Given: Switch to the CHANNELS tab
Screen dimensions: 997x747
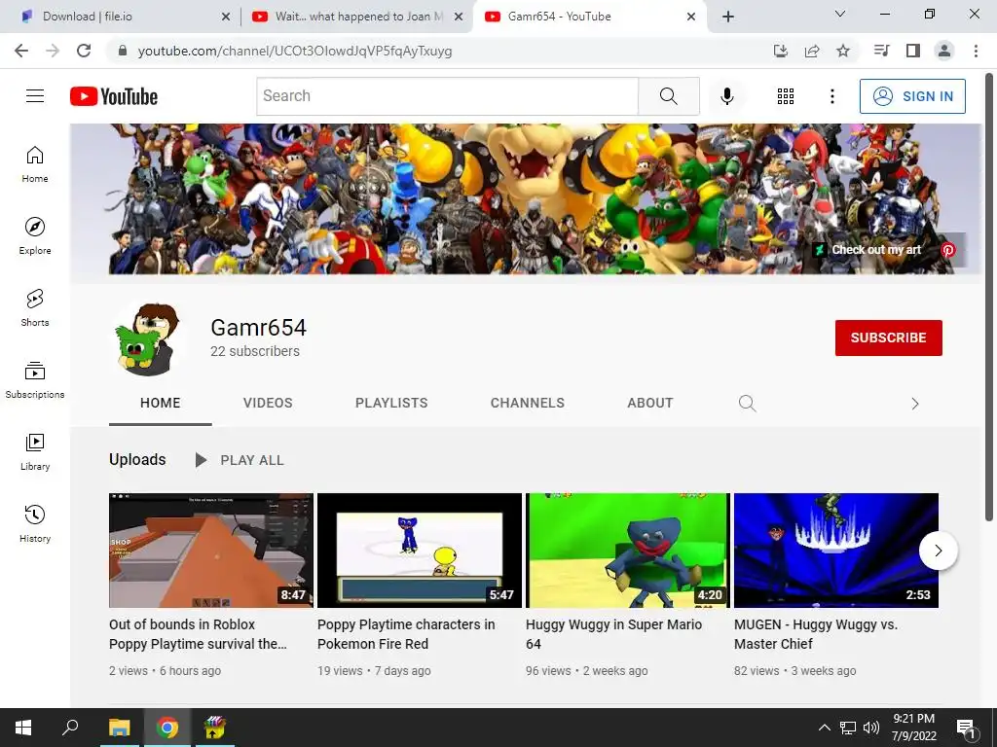Looking at the screenshot, I should (527, 403).
